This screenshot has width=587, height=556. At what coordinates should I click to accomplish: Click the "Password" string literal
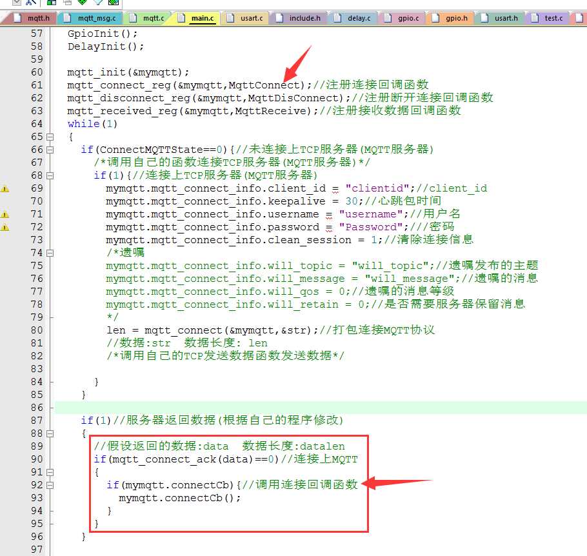point(371,227)
